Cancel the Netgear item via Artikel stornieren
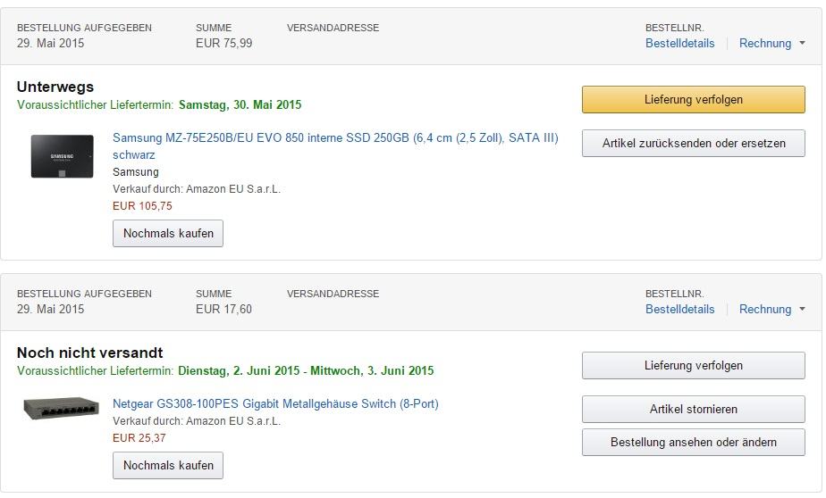Screen dimensions: 826x498 (693, 409)
